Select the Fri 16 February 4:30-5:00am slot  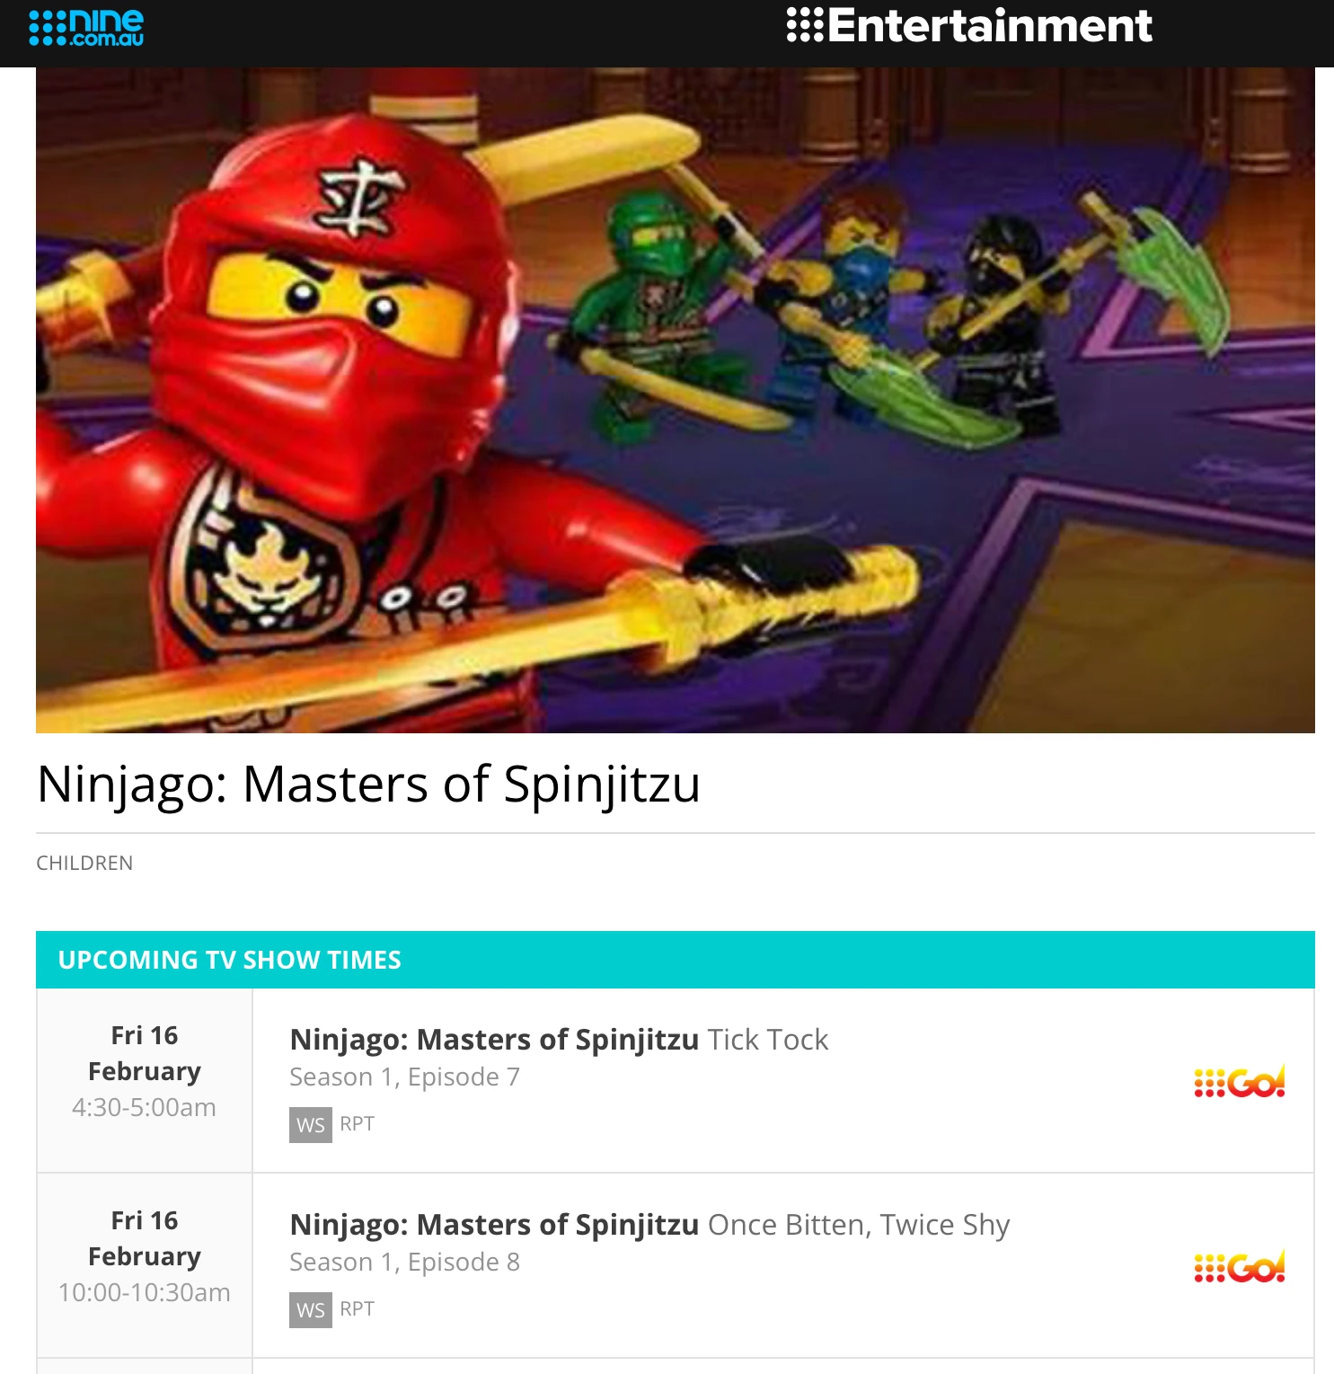click(145, 1071)
